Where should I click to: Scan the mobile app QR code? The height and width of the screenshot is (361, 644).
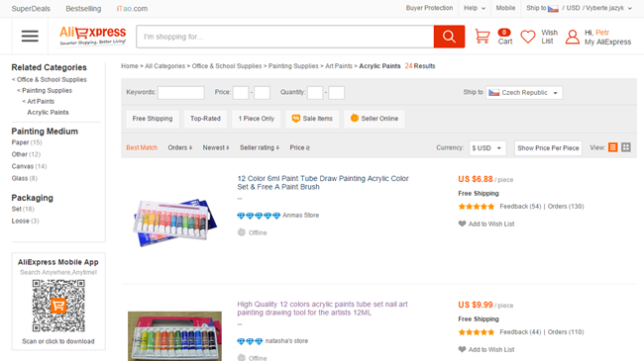pyautogui.click(x=58, y=306)
